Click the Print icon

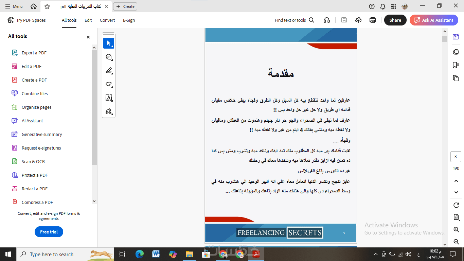click(x=373, y=20)
